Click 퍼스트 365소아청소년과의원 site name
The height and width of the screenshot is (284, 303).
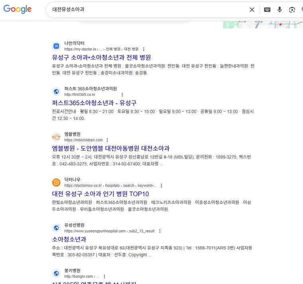[91, 89]
